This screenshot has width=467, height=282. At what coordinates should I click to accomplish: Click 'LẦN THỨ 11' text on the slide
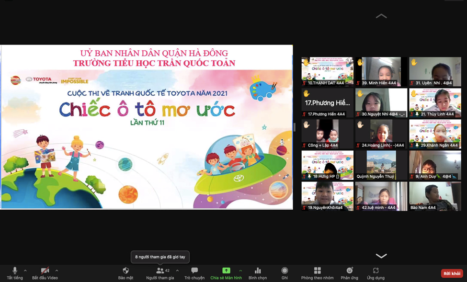click(147, 123)
